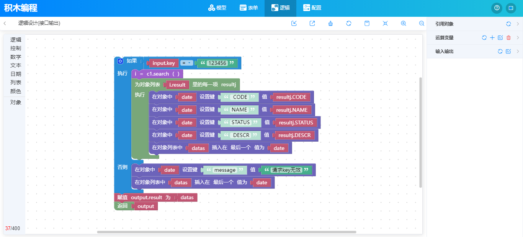Click the save icon in the toolbar

pyautogui.click(x=367, y=23)
